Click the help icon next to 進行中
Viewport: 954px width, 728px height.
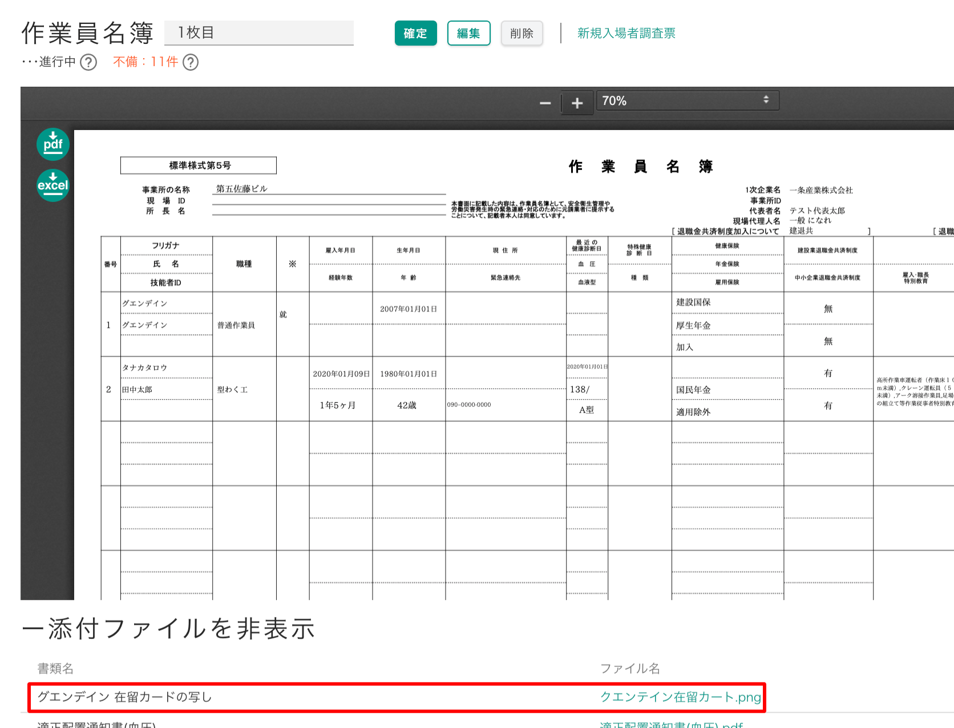pyautogui.click(x=88, y=62)
